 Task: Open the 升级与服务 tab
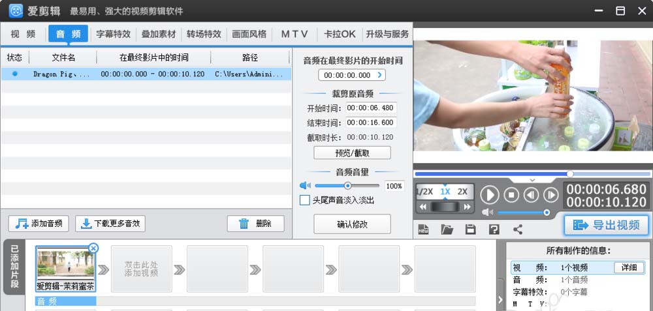pos(387,34)
